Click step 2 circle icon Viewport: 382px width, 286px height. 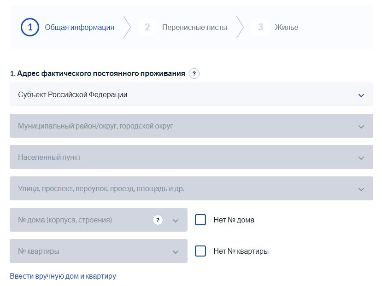tap(147, 27)
